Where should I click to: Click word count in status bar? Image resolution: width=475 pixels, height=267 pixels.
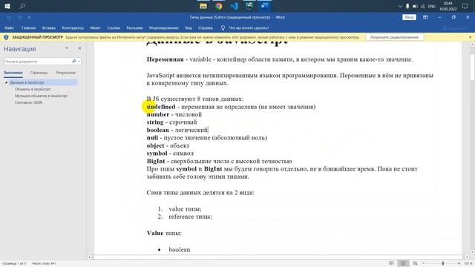coord(44,264)
